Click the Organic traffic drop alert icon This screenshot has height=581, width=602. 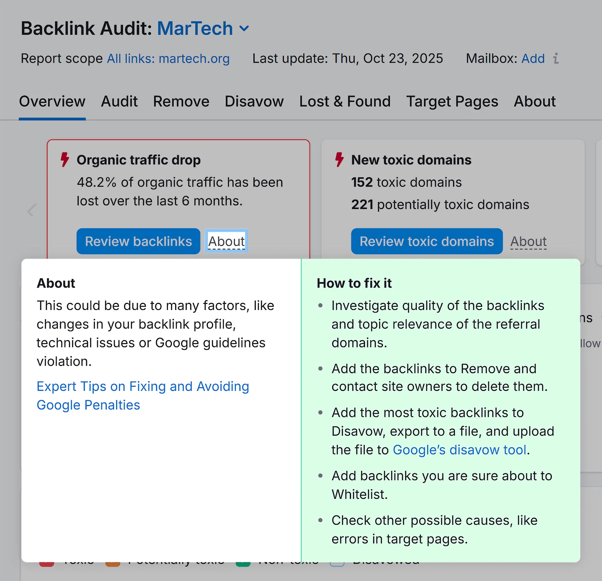[x=64, y=160]
